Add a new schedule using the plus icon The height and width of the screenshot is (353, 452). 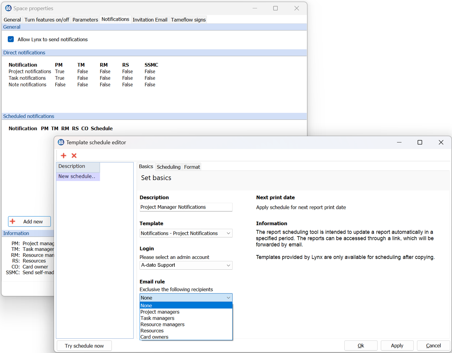click(x=63, y=156)
